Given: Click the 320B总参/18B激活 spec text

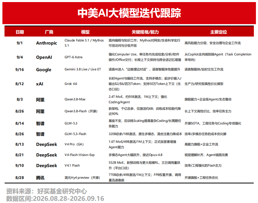Looking at the screenshot, I should click(x=145, y=134).
